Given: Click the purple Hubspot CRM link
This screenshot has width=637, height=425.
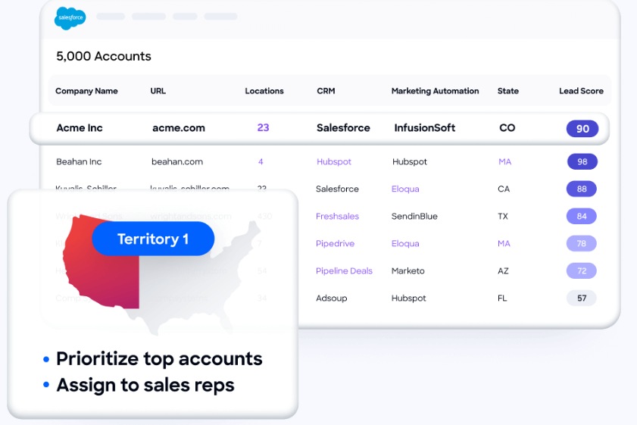Looking at the screenshot, I should click(x=334, y=161).
